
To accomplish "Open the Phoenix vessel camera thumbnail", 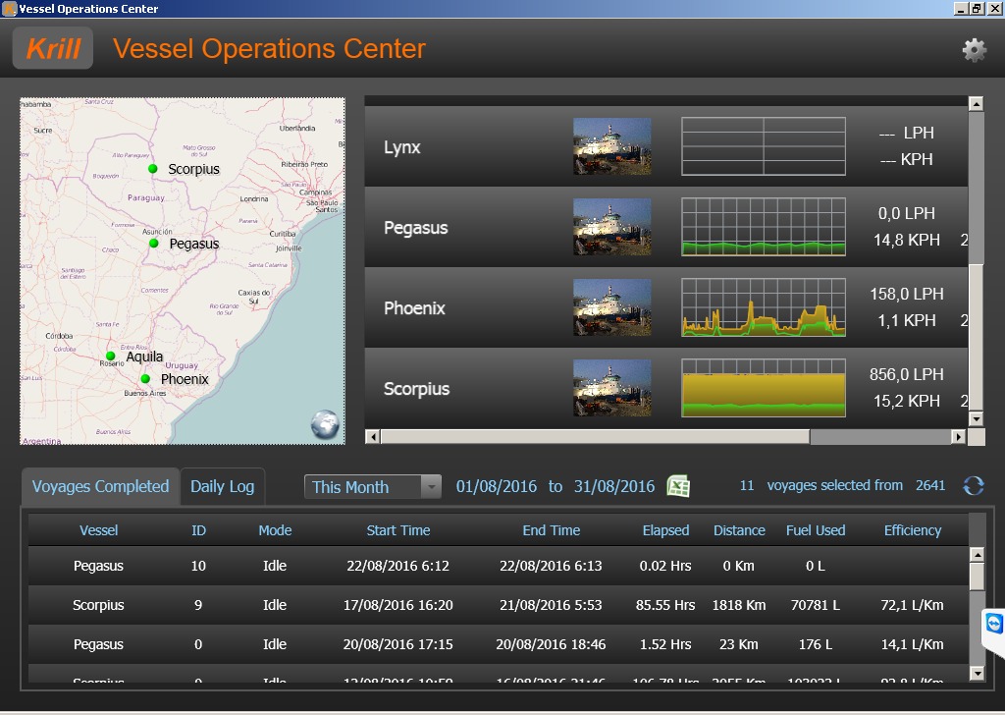I will coord(611,308).
